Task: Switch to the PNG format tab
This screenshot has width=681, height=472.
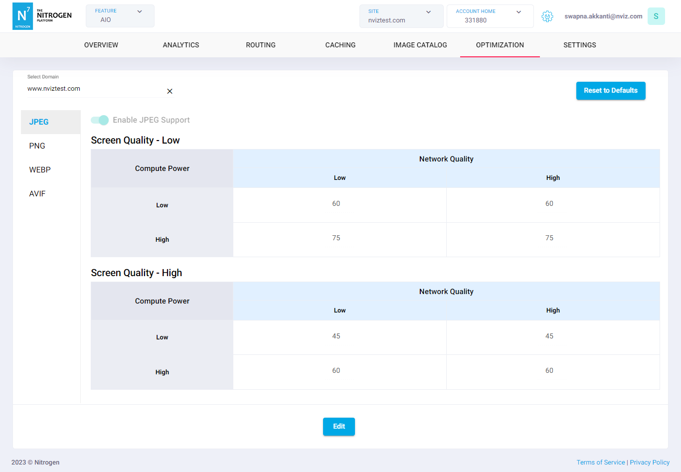Action: coord(37,146)
